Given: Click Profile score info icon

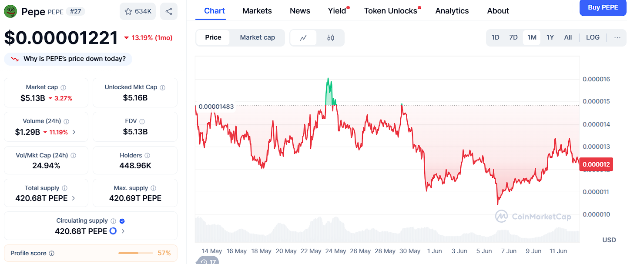Looking at the screenshot, I should coord(52,253).
